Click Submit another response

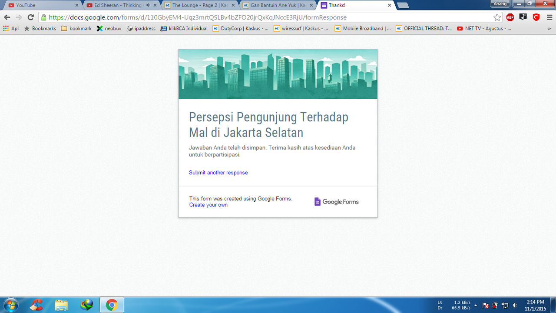coord(218,173)
